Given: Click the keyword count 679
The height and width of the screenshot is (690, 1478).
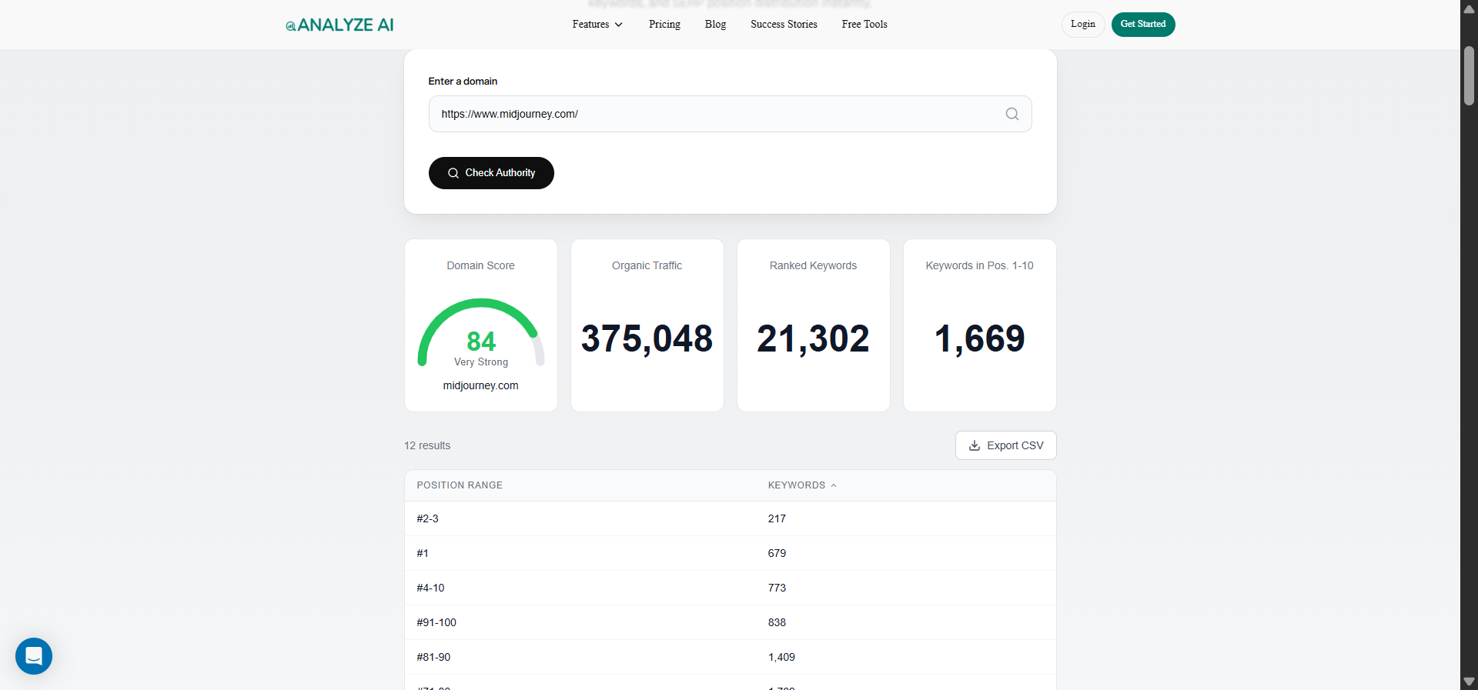Looking at the screenshot, I should [777, 553].
